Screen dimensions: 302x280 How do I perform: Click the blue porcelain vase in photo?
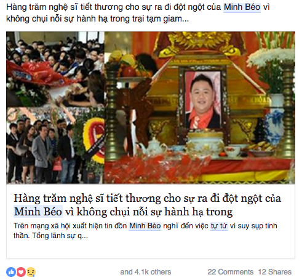coord(275,121)
